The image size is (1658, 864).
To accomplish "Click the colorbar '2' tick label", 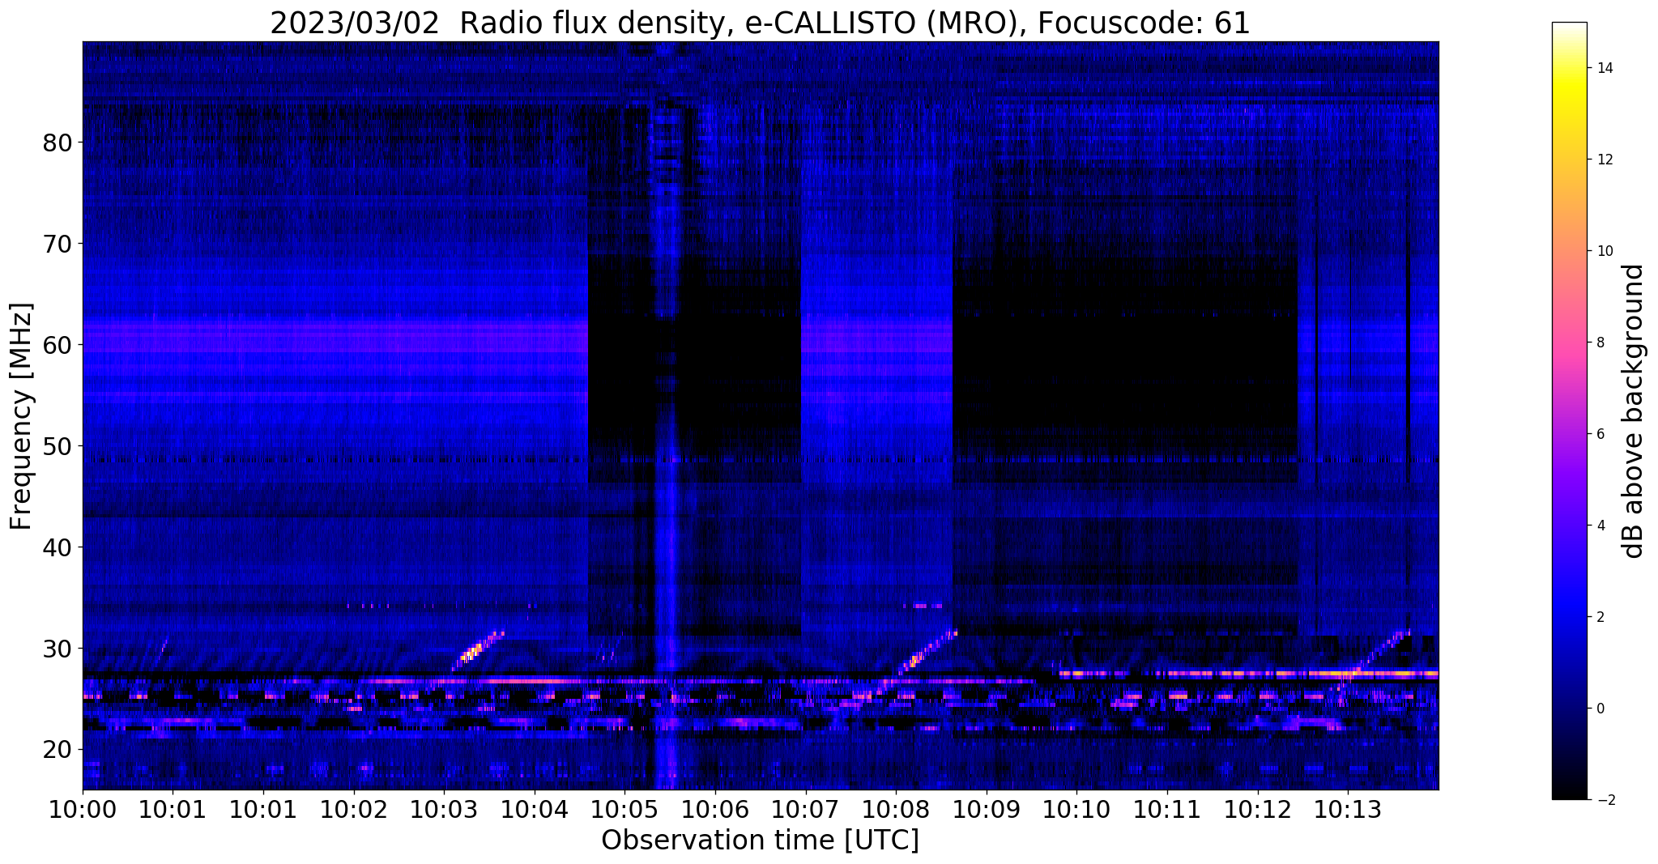I will pyautogui.click(x=1600, y=617).
